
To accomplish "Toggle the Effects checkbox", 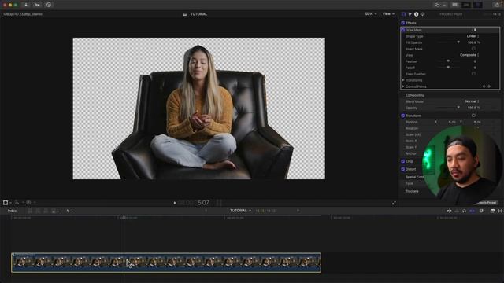I will tap(402, 23).
